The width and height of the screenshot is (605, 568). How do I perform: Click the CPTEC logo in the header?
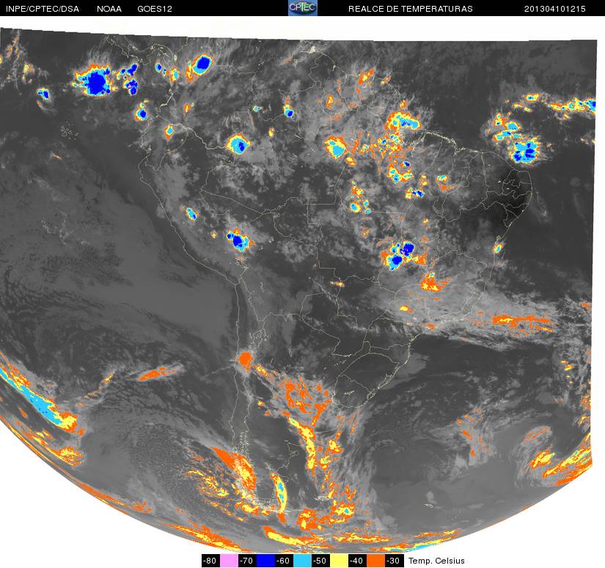click(x=303, y=8)
